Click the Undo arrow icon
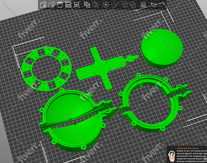Image resolution: width=207 pixels, height=163 pixels. point(154,5)
